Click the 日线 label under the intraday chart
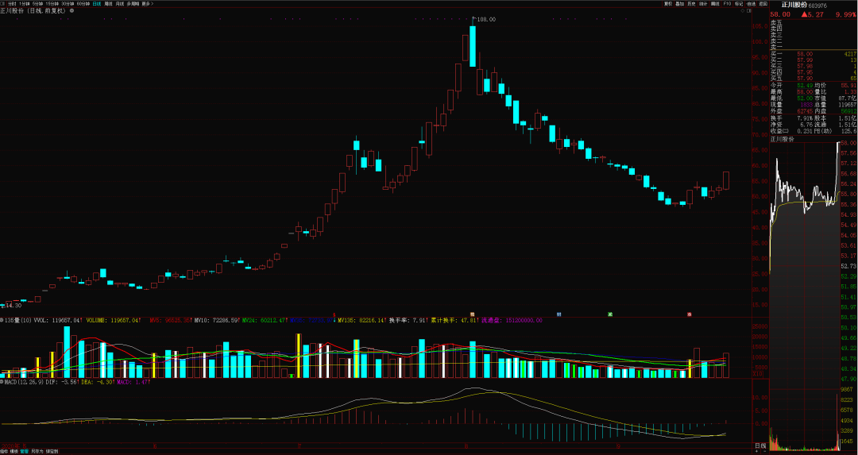The image size is (858, 455). tap(760, 446)
